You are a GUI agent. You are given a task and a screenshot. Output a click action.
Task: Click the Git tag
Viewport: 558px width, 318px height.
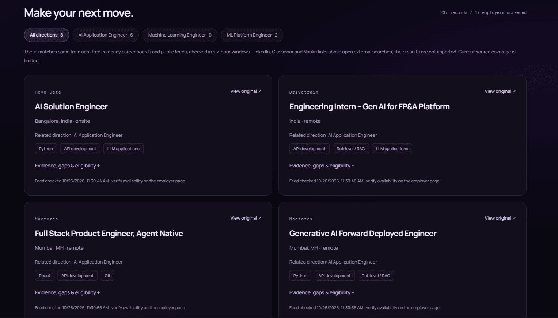point(107,276)
